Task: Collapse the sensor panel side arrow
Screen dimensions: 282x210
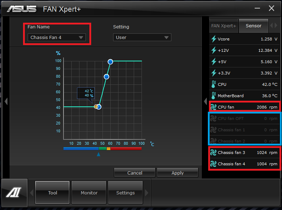Action: click(205, 101)
